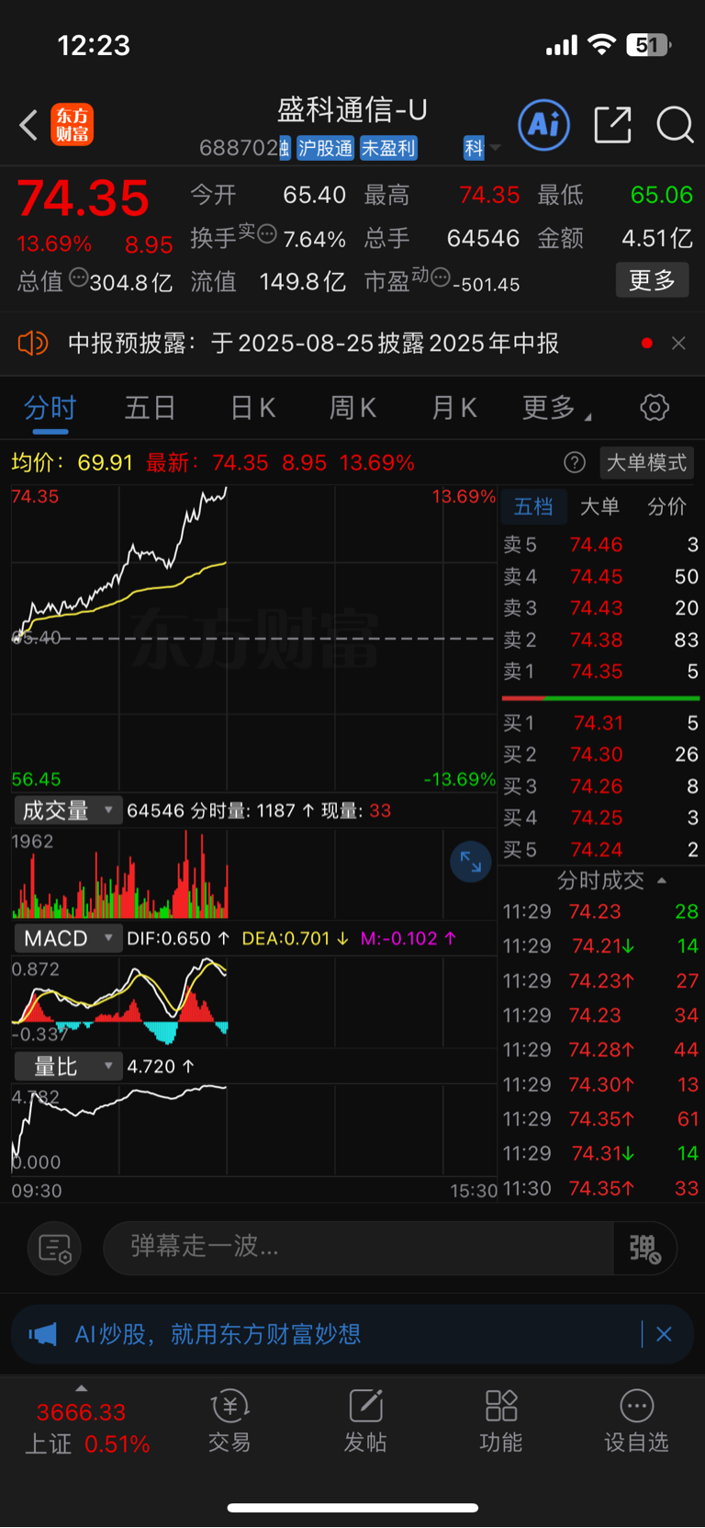Viewport: 705px width, 1528px height.
Task: Tap 市盈 动 info icon
Action: tap(440, 276)
